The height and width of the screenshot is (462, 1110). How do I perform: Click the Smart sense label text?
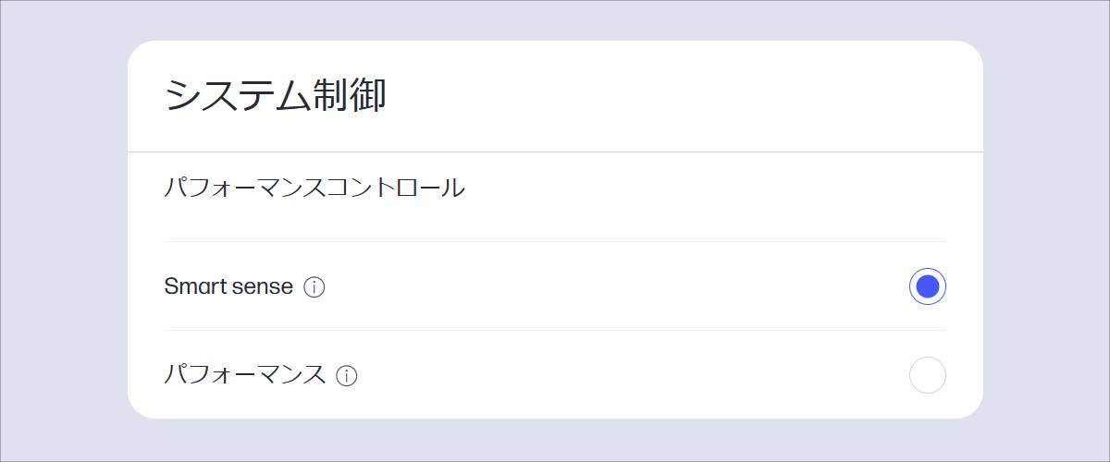[x=228, y=287]
